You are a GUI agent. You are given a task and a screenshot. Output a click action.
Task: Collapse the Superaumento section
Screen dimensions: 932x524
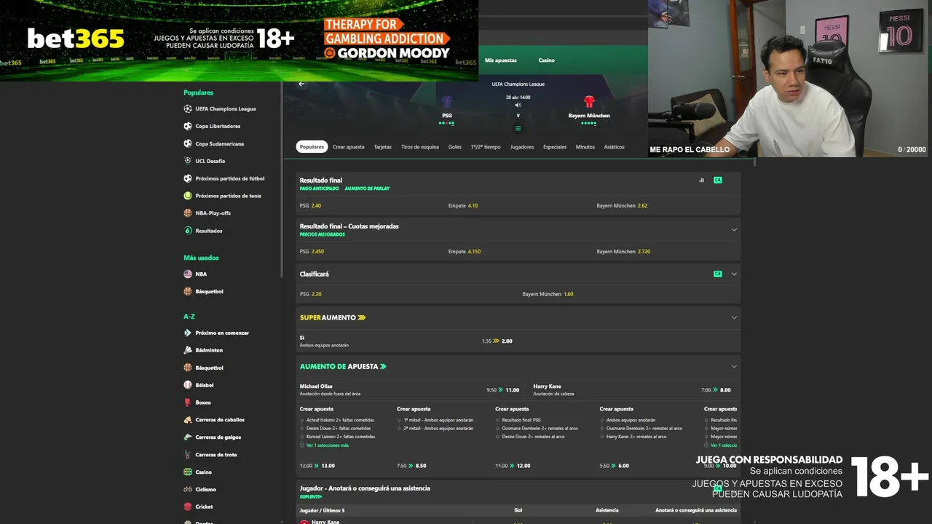pos(734,318)
